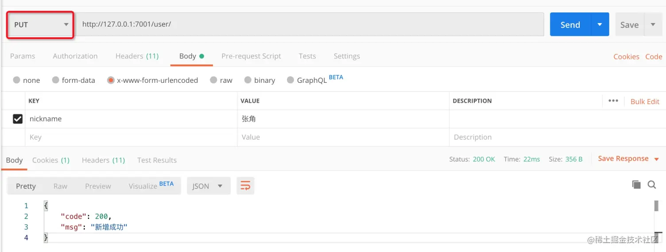Open the three-dots column options menu
The height and width of the screenshot is (252, 666).
613,101
